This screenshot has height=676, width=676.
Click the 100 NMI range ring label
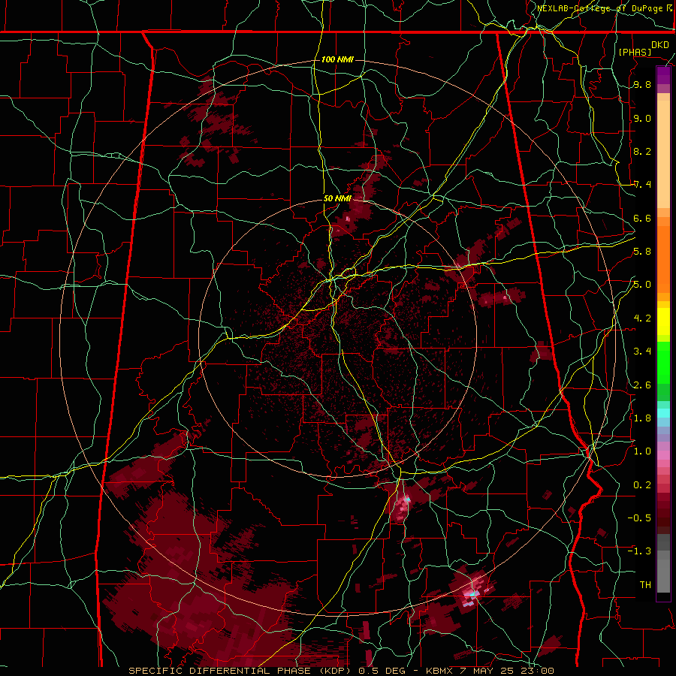(337, 59)
